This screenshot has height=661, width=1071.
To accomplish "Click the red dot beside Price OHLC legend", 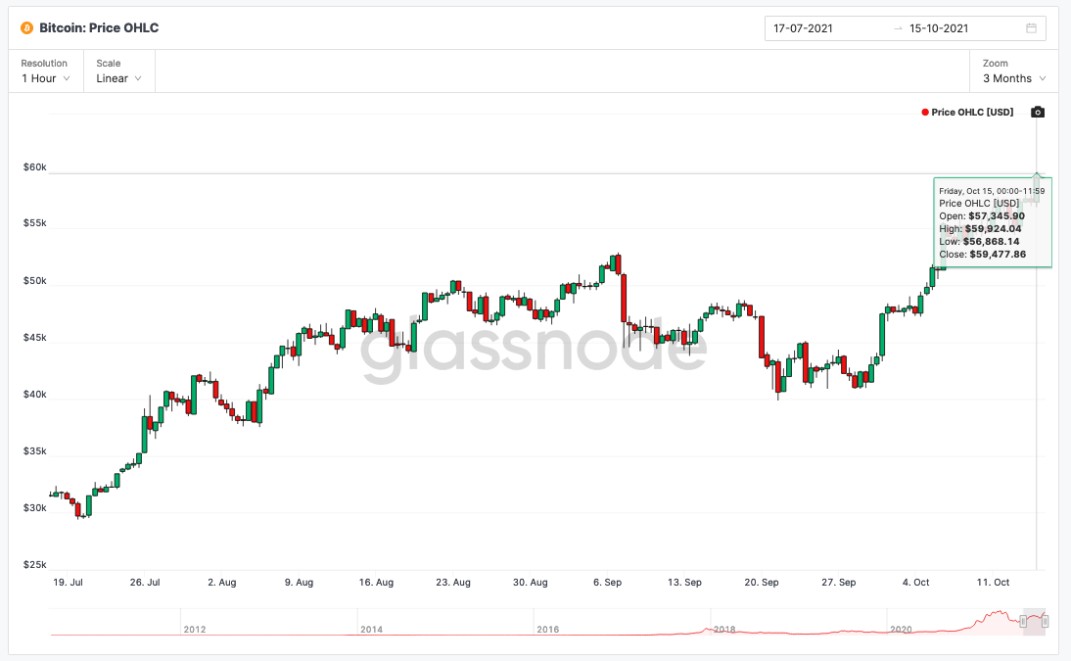I will (925, 113).
